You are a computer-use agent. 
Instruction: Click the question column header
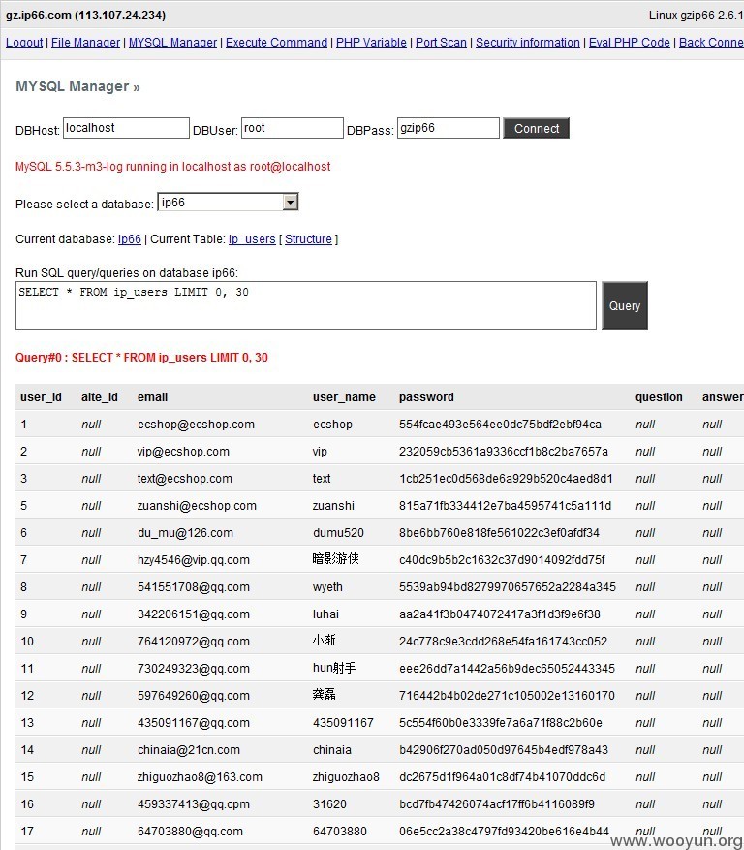point(659,396)
